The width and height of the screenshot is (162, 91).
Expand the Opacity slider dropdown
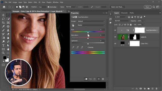pos(144,21)
